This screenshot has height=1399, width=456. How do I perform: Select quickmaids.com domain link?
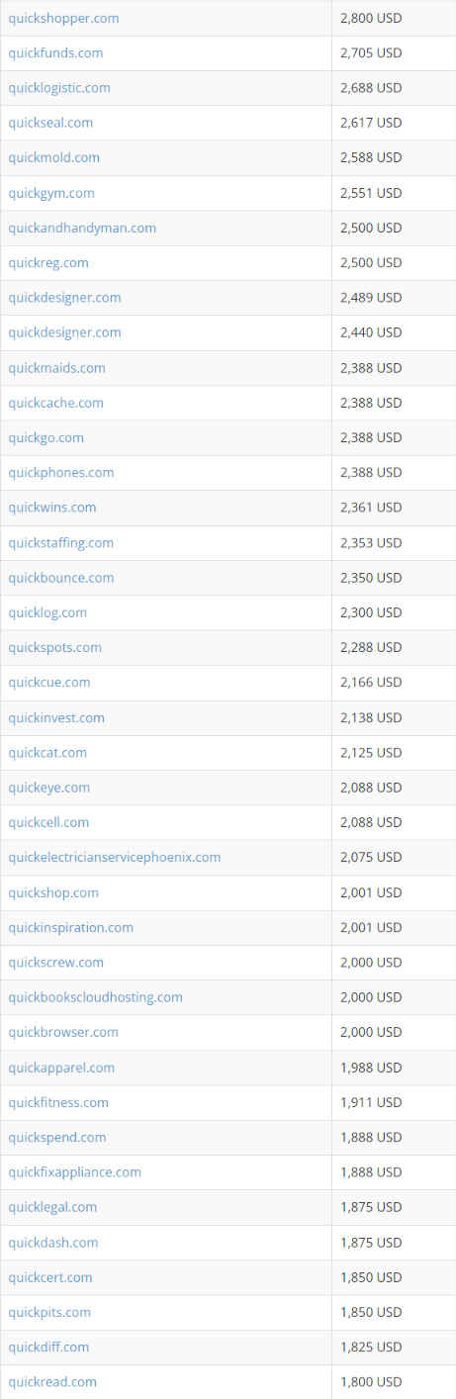pyautogui.click(x=56, y=368)
